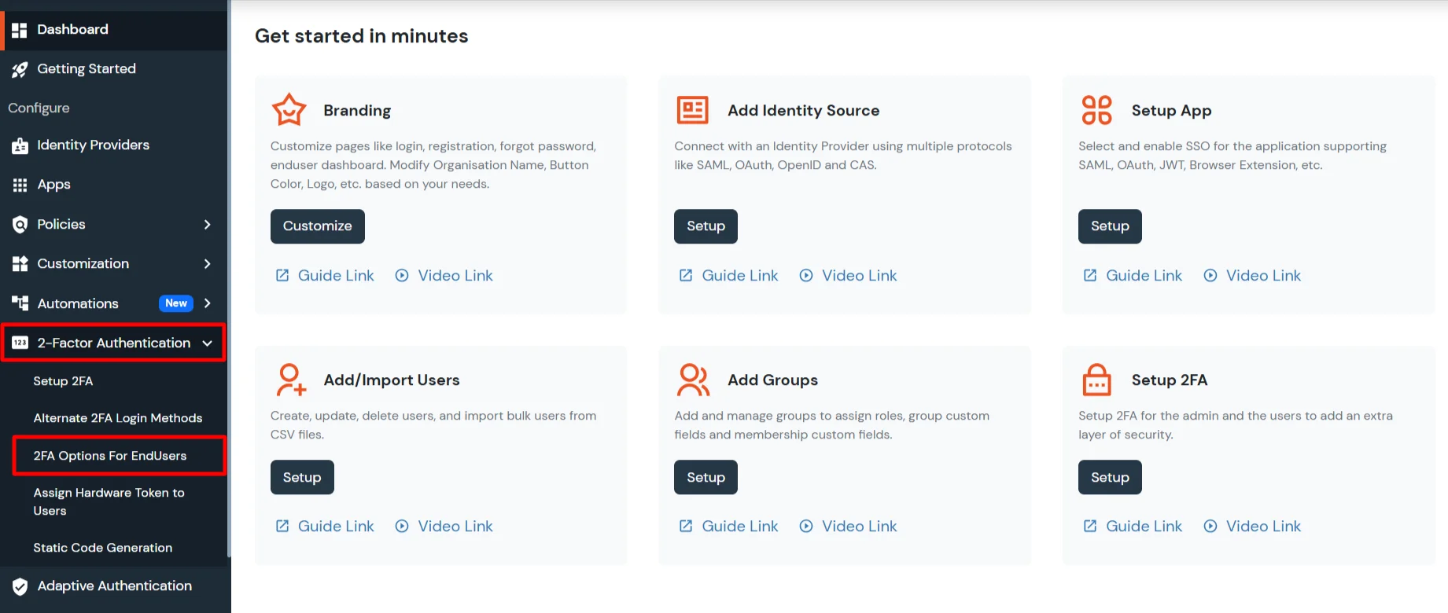Expand the Policies submenu
Screen dimensions: 1448x613
(x=208, y=224)
